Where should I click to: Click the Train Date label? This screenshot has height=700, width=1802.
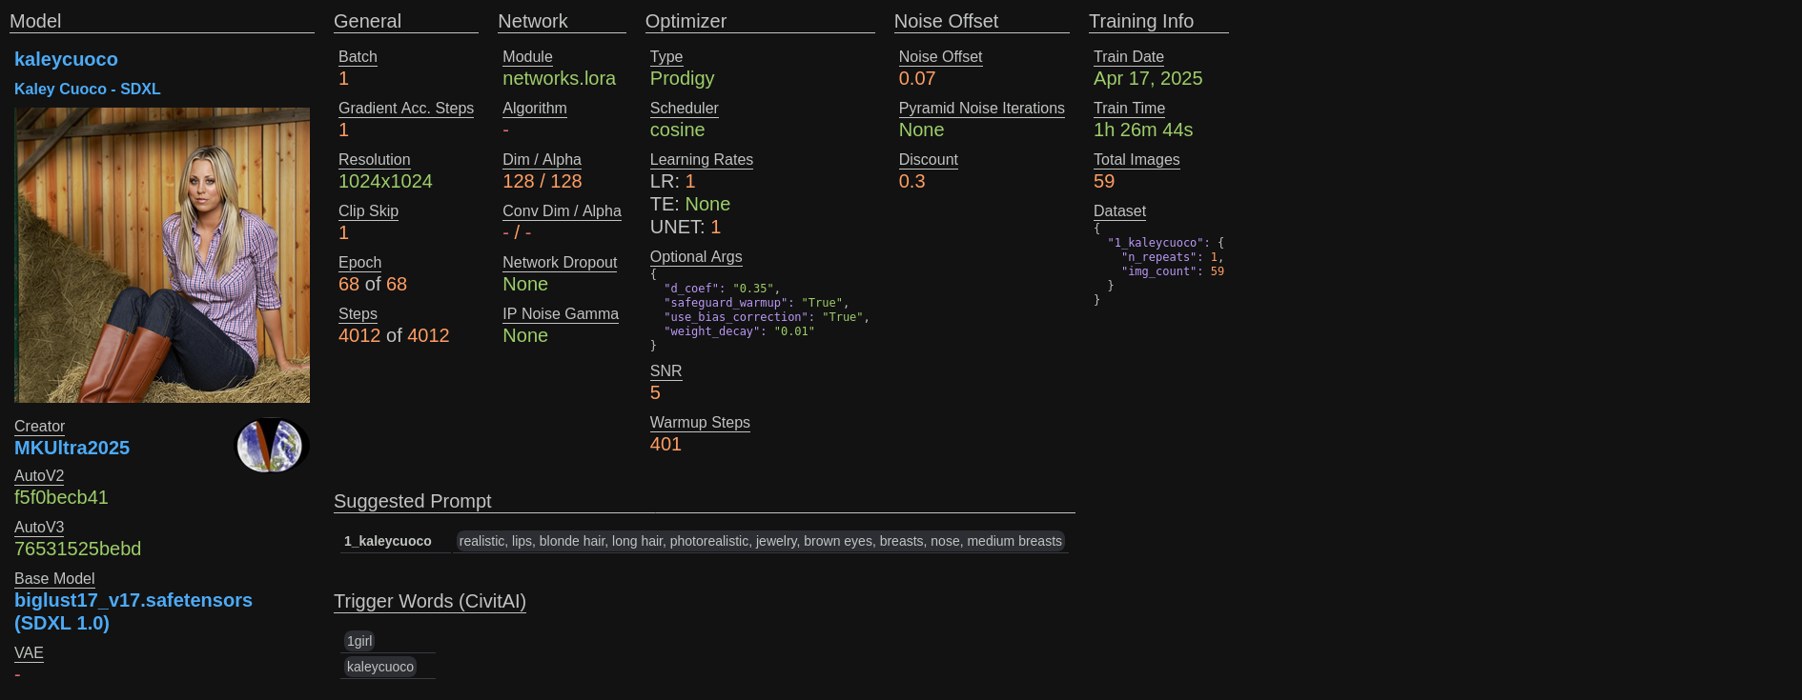point(1129,57)
